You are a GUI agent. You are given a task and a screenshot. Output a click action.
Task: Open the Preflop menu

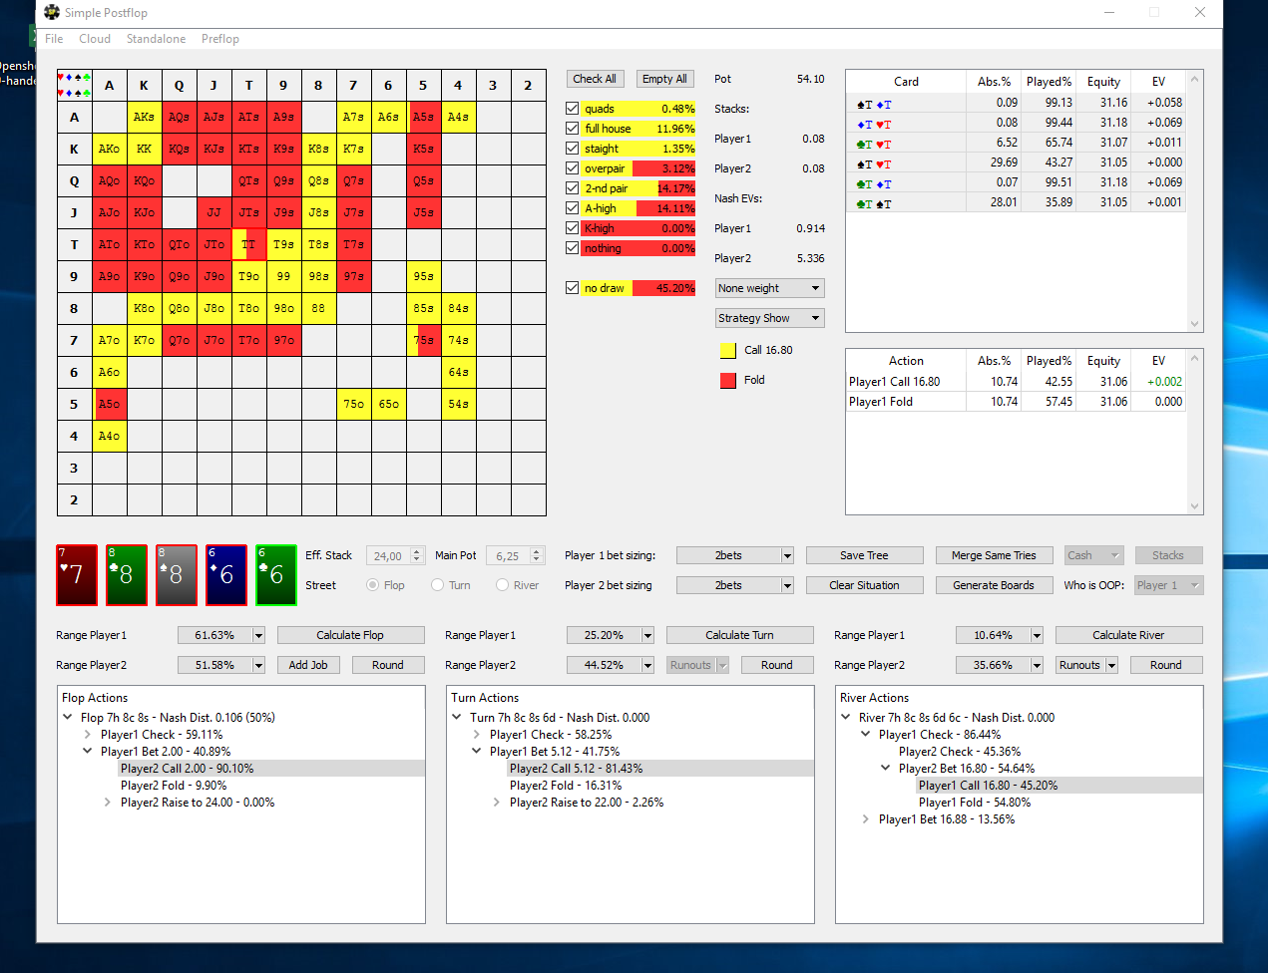click(220, 39)
